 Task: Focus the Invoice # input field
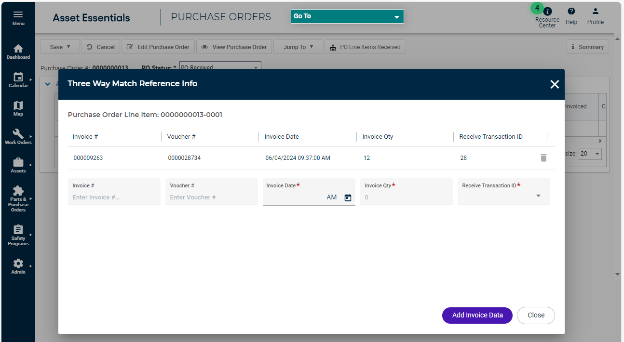114,192
